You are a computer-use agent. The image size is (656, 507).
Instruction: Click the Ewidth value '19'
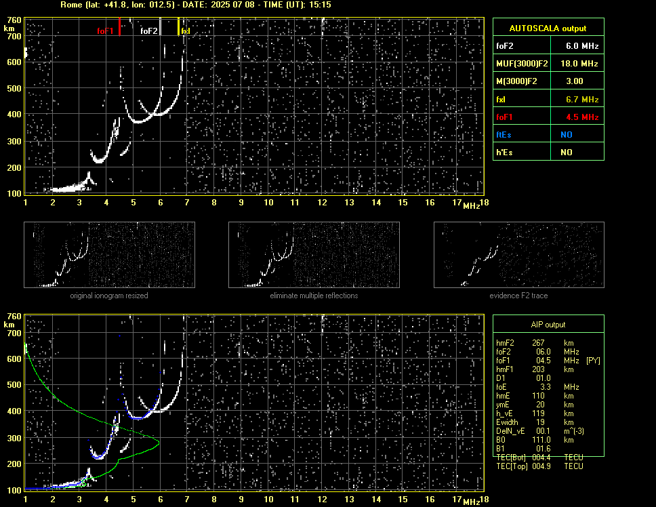tap(541, 422)
